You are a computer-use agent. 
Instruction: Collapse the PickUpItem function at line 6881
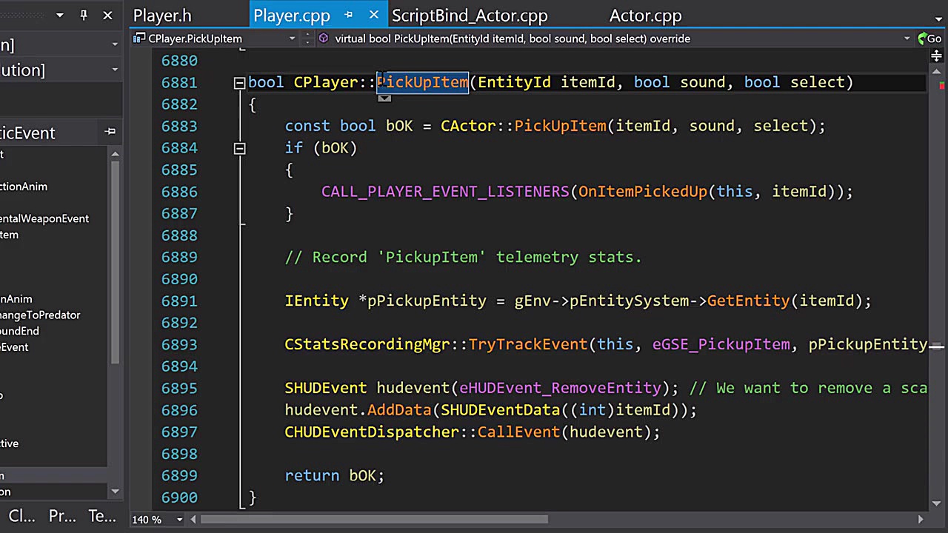point(239,83)
